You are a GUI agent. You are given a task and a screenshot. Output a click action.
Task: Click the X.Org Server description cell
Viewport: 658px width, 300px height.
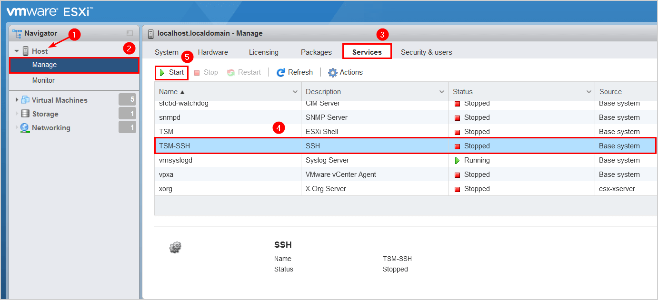click(x=326, y=189)
